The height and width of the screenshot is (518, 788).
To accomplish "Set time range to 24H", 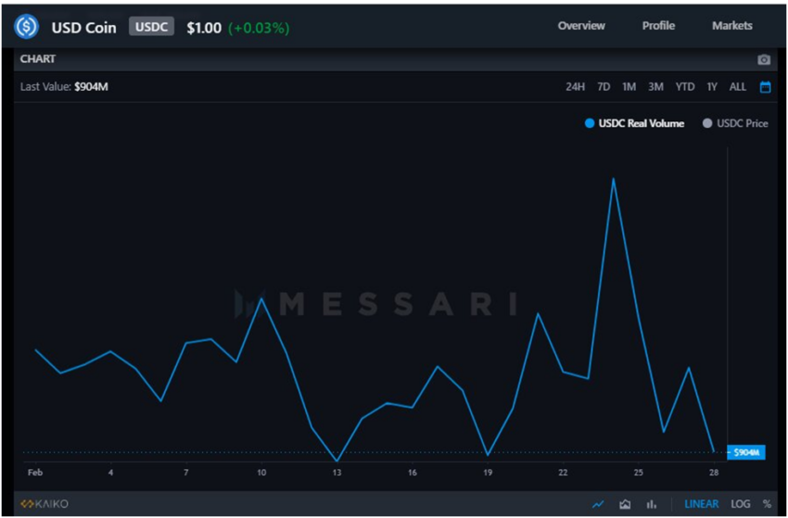I will [x=575, y=87].
